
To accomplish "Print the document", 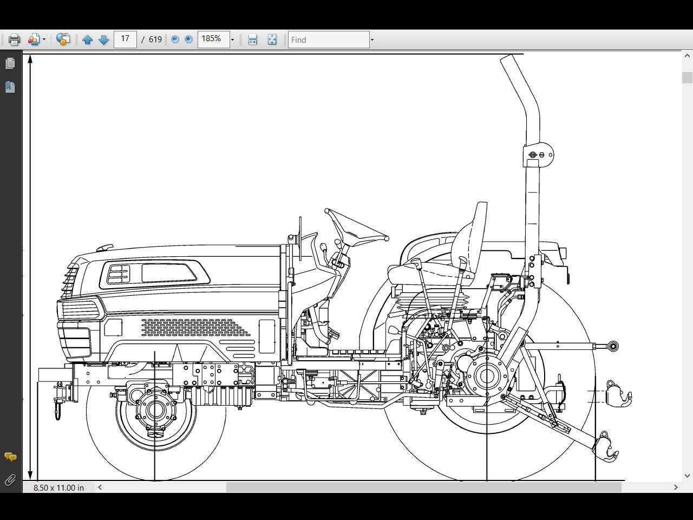I will (x=13, y=39).
